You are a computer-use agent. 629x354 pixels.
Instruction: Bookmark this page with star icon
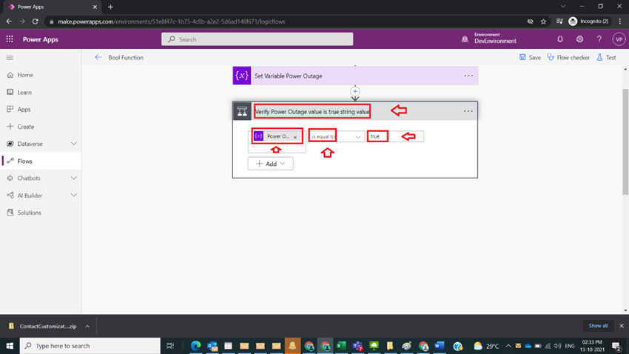point(543,21)
